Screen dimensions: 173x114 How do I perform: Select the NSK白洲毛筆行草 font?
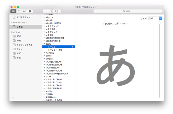pyautogui.click(x=53, y=41)
